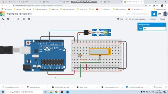Bookmark this page star icon
168x94 pixels.
146,6
